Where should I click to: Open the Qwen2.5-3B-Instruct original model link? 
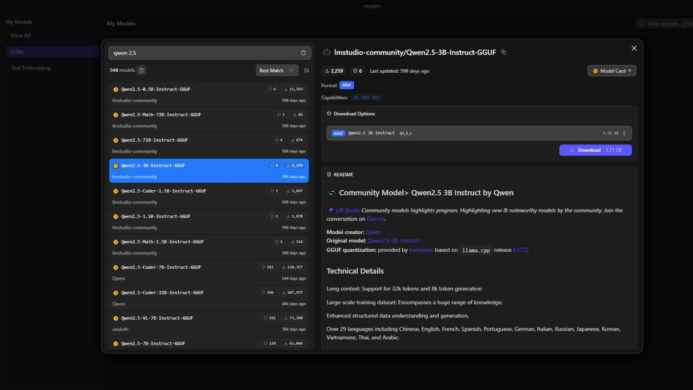tap(393, 241)
